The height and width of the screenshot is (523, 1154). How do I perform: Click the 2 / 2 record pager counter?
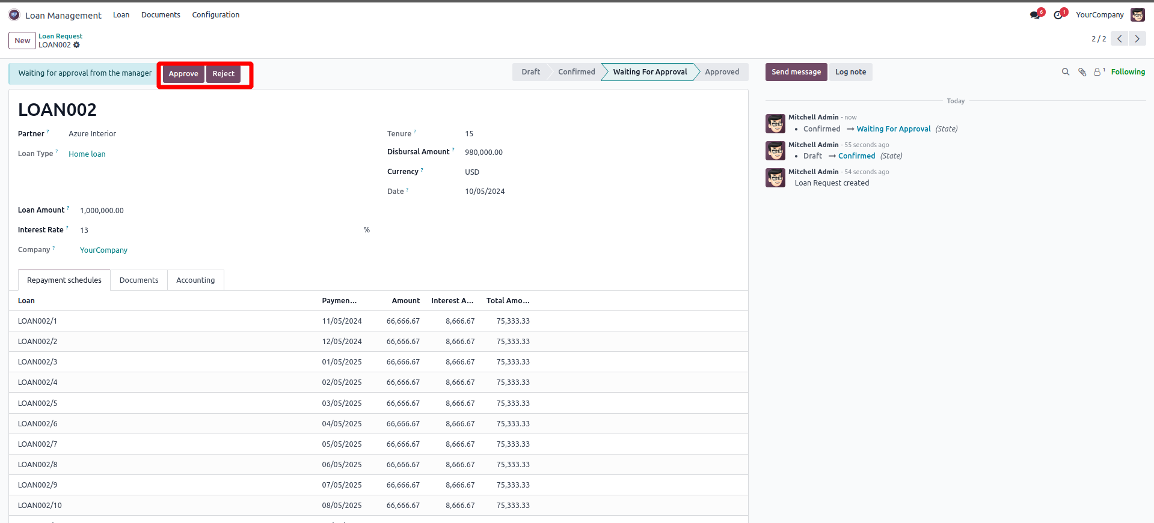[x=1099, y=38]
